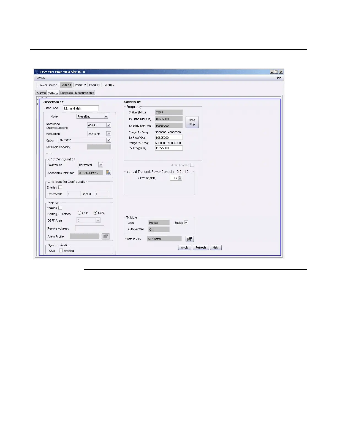Click the Tx Band Max 10955000 value
The height and width of the screenshot is (436, 337).
[x=169, y=125]
